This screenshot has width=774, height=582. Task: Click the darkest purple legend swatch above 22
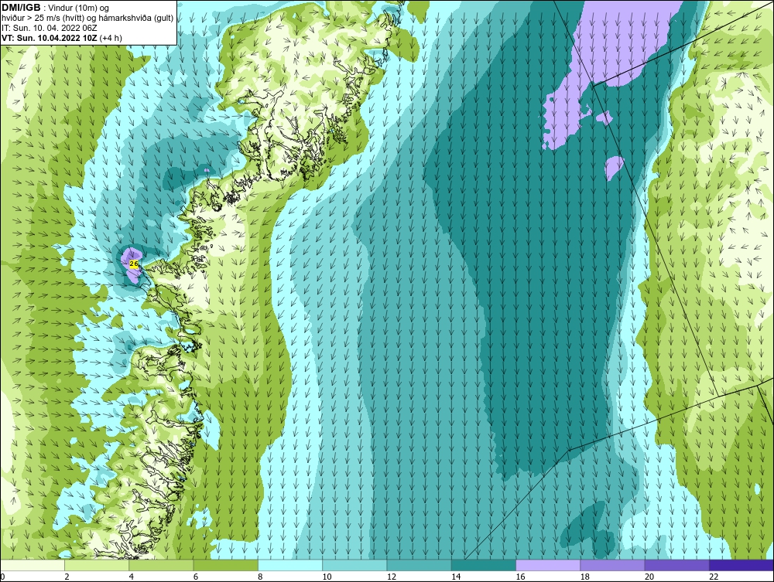click(x=741, y=565)
